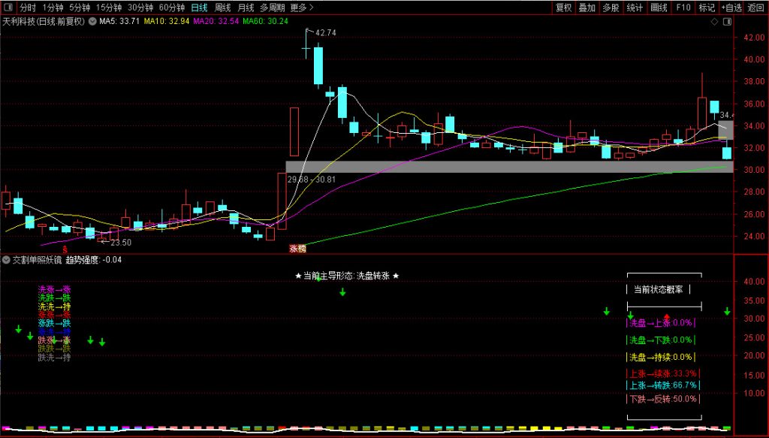The image size is (769, 438).
Task: Click the diamond icon above price axis
Action: [x=713, y=23]
